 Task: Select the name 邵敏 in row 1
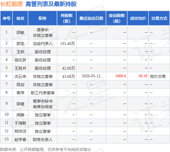coord(20,32)
